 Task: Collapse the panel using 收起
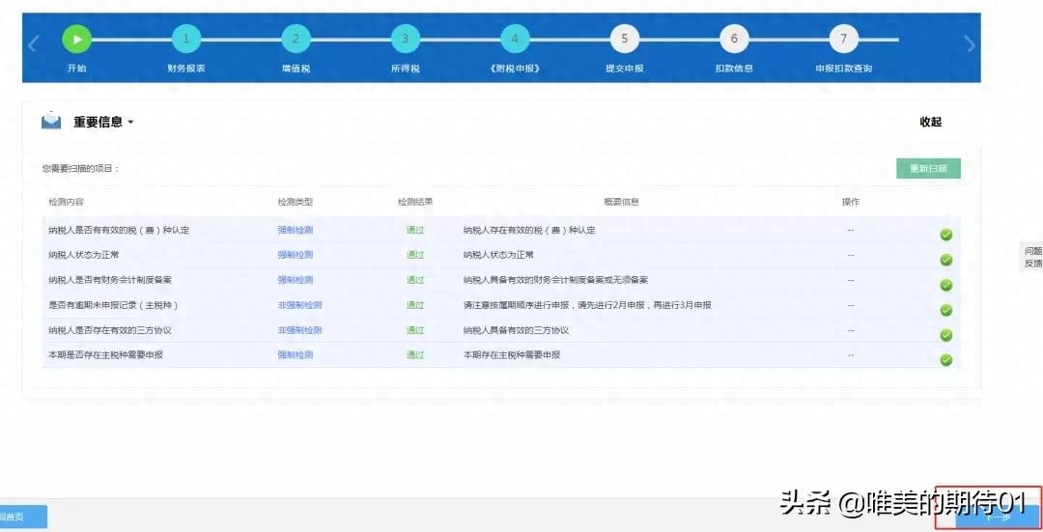tap(930, 122)
